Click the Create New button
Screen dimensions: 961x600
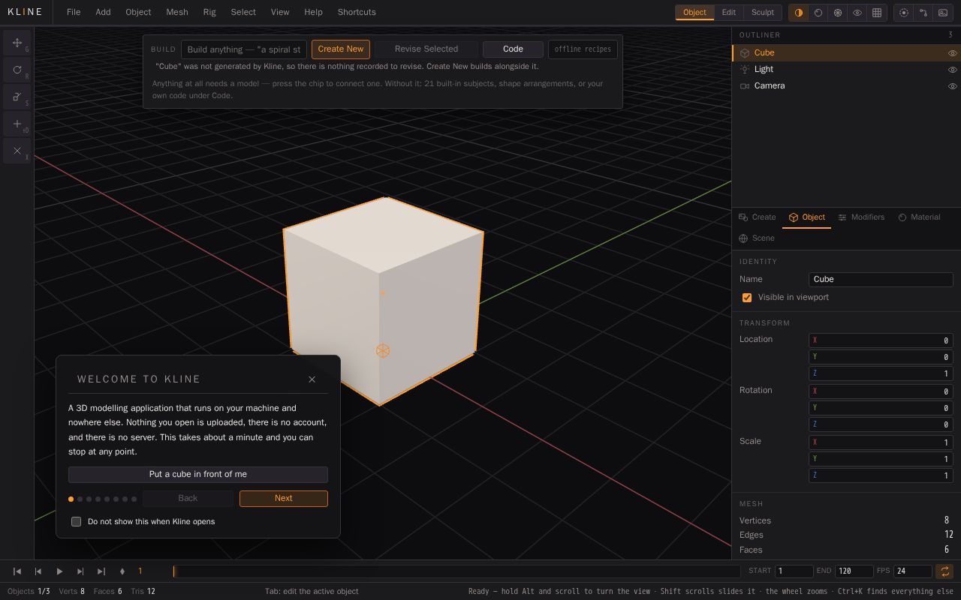tap(341, 49)
